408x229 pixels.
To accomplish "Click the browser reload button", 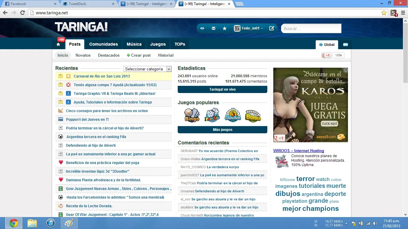I will [22, 13].
